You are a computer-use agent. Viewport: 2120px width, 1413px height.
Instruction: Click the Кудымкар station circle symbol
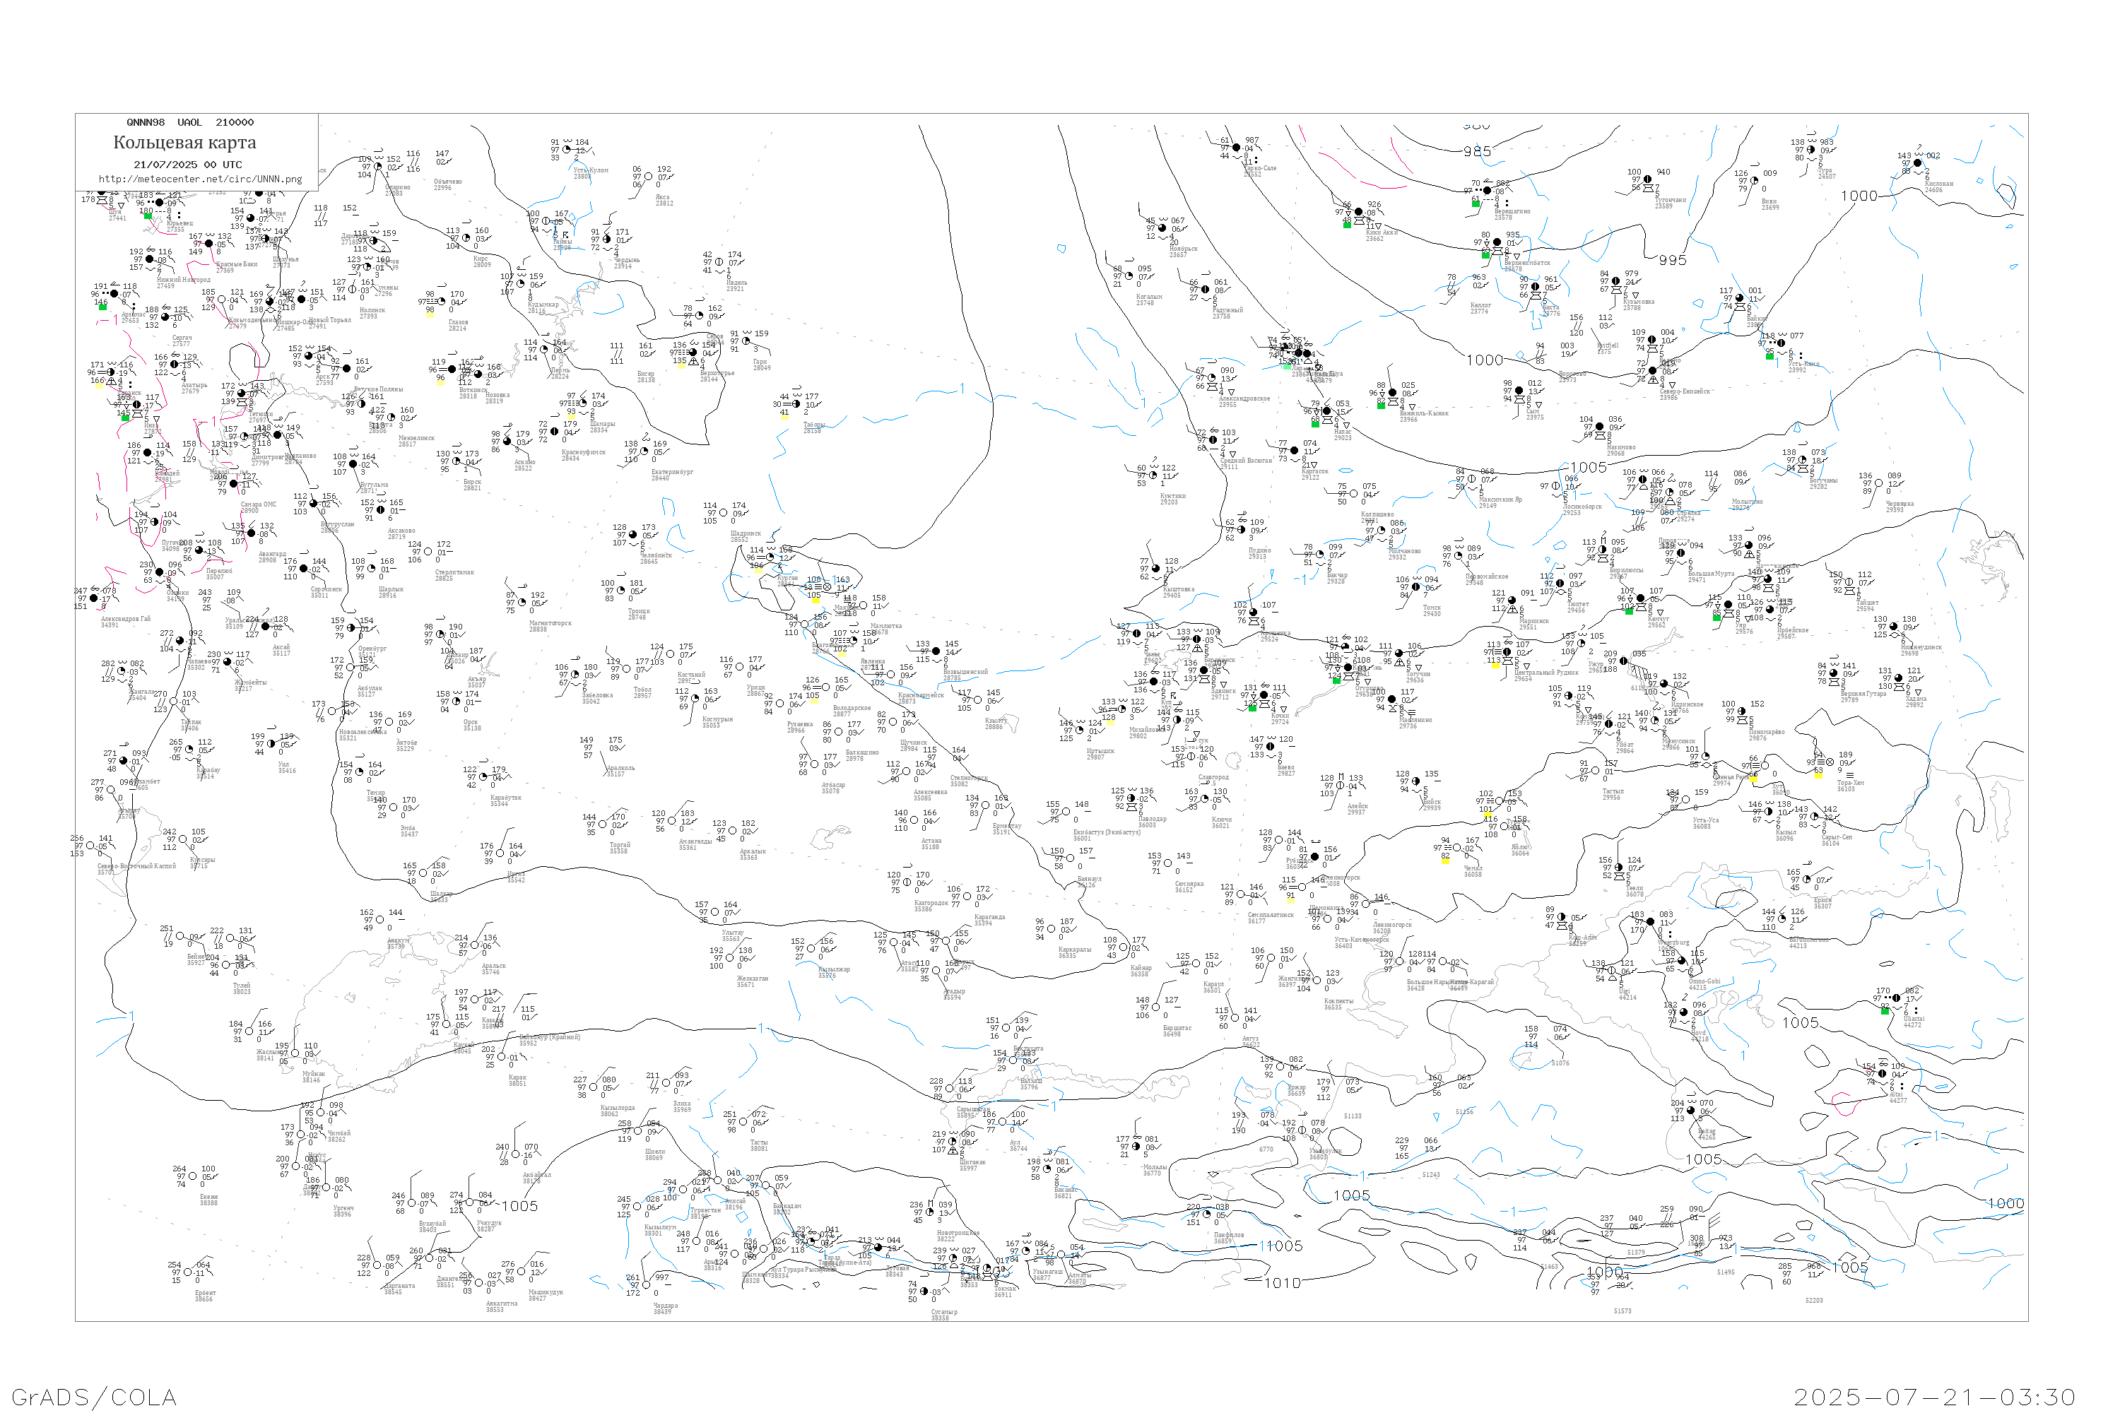tap(520, 284)
